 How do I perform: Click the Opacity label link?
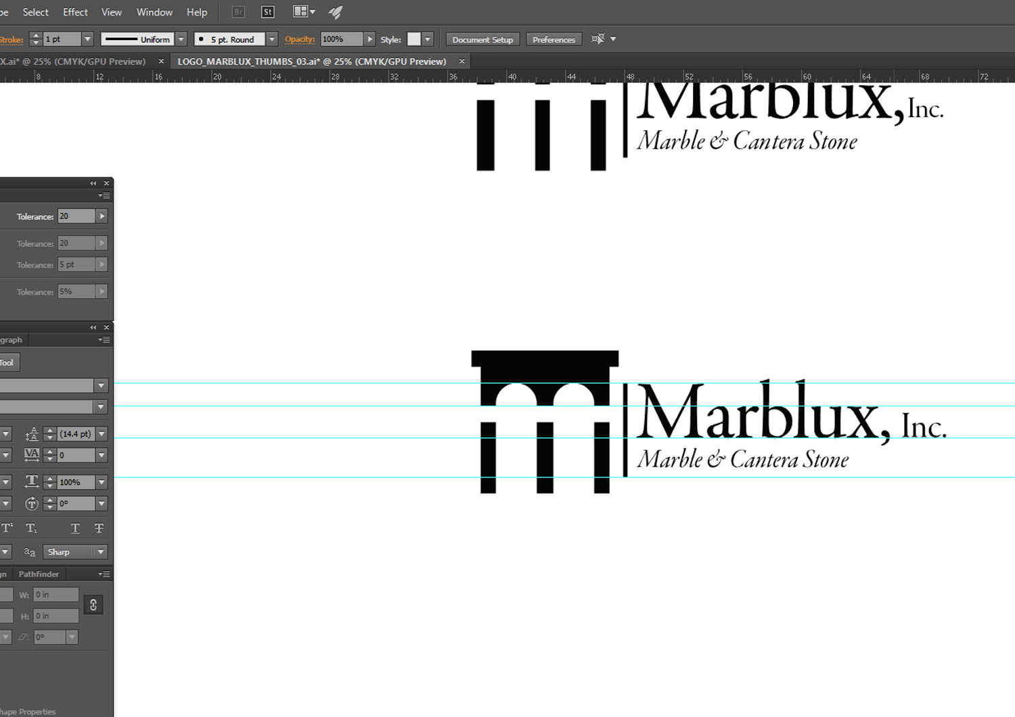coord(300,39)
